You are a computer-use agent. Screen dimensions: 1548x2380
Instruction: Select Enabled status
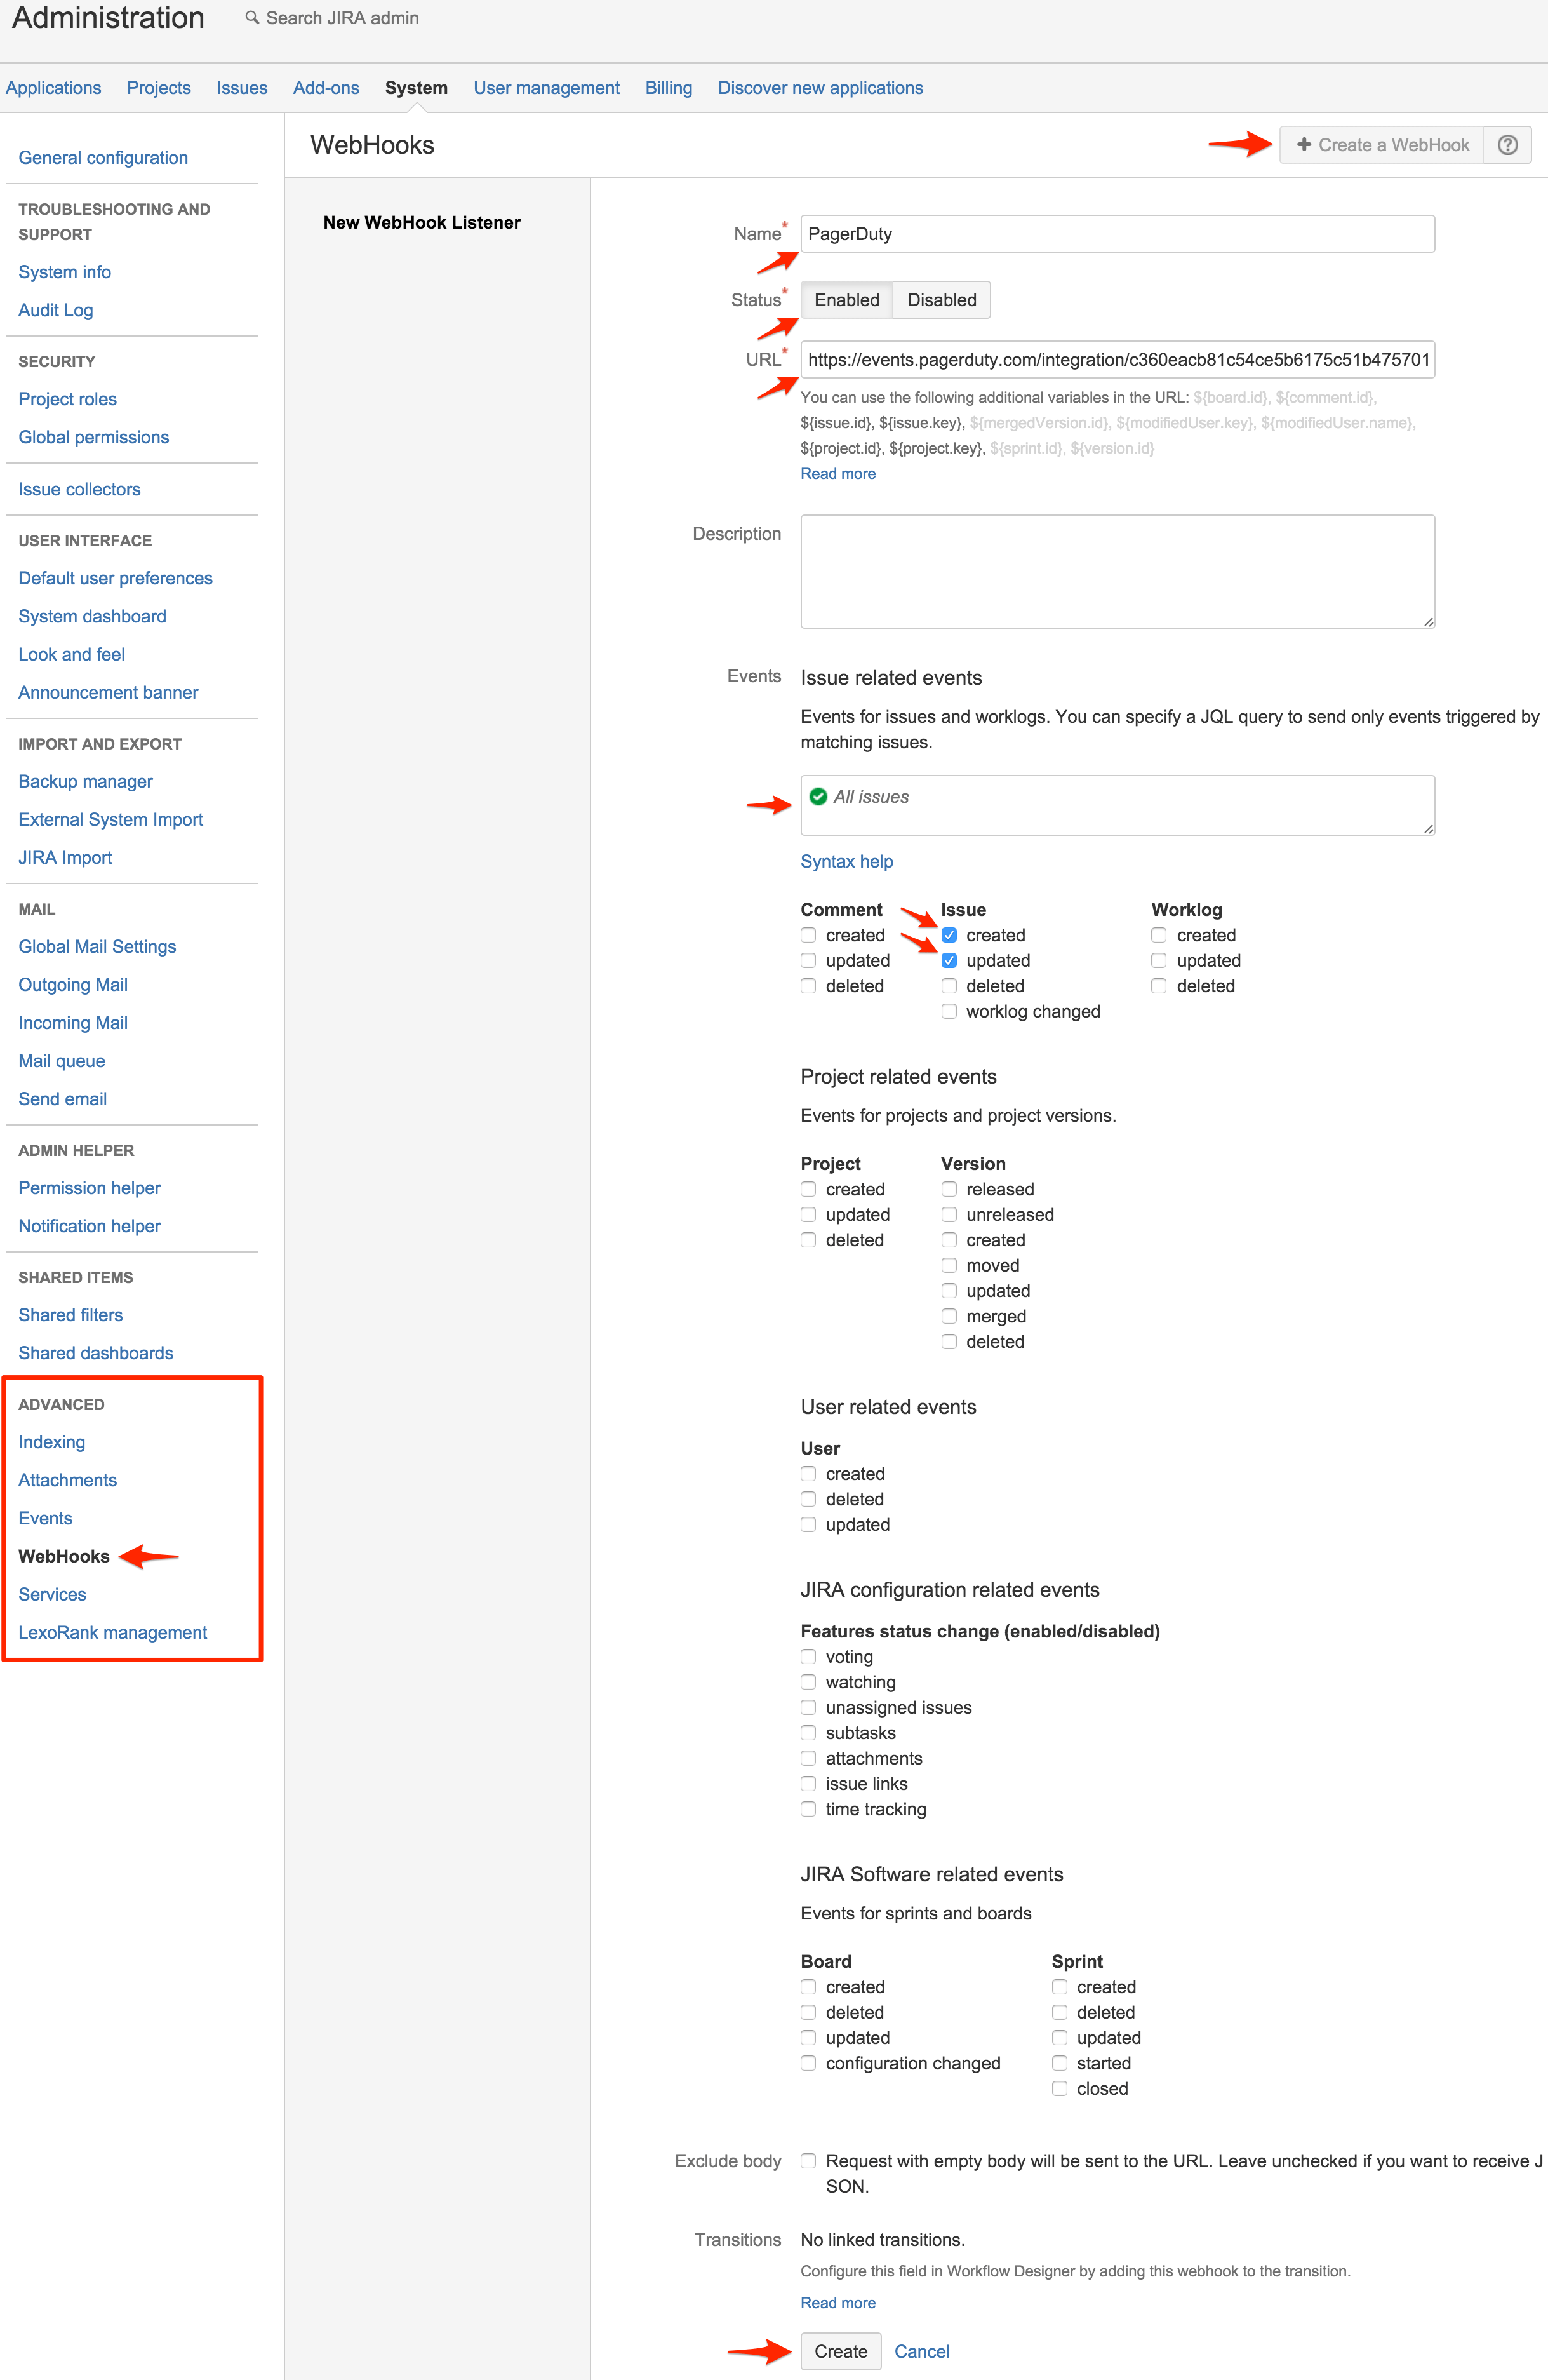846,300
